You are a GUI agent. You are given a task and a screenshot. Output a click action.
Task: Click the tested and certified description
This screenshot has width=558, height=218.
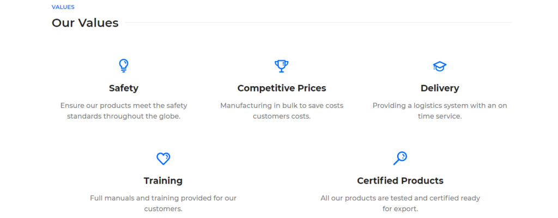tap(400, 203)
